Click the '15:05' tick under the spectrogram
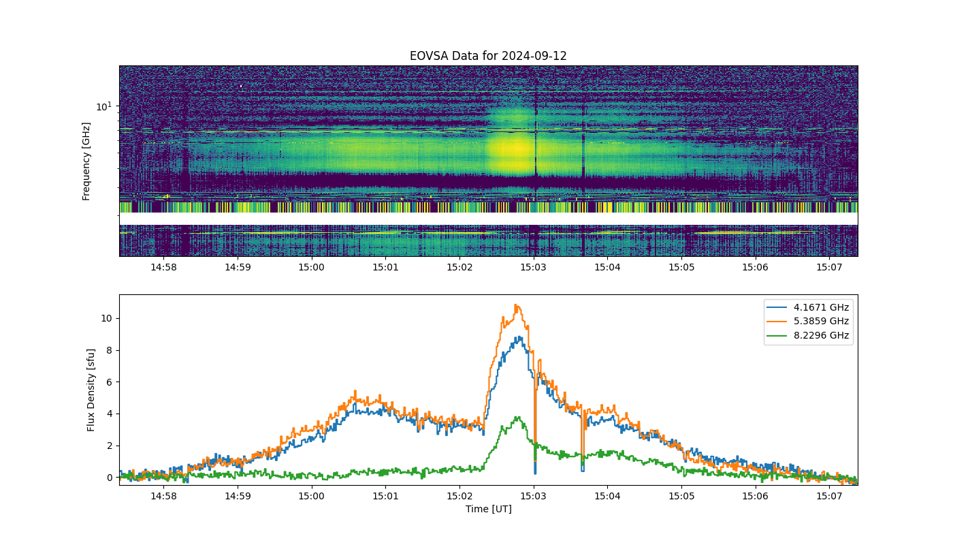The height and width of the screenshot is (545, 953). [681, 267]
